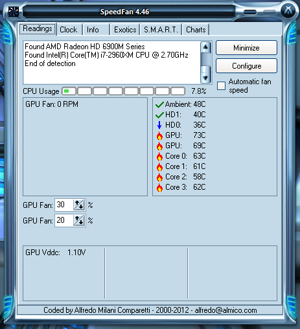Click the round close orb in title bar
Viewport: 300px width, 329px height.
288,10
